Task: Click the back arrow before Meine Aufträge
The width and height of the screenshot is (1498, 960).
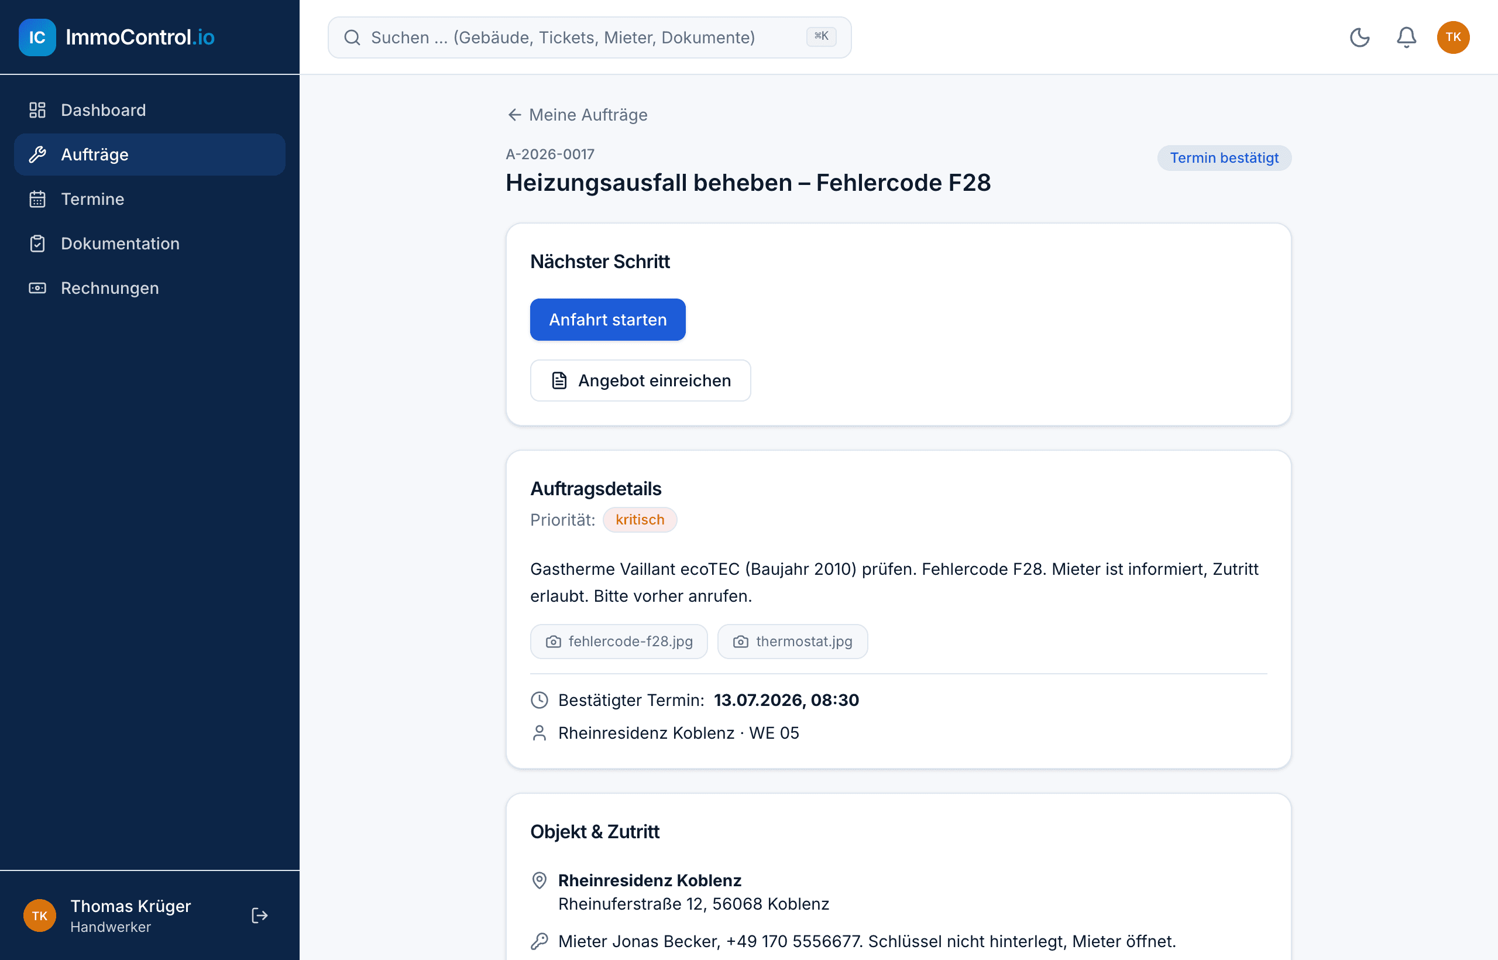Action: click(x=514, y=115)
